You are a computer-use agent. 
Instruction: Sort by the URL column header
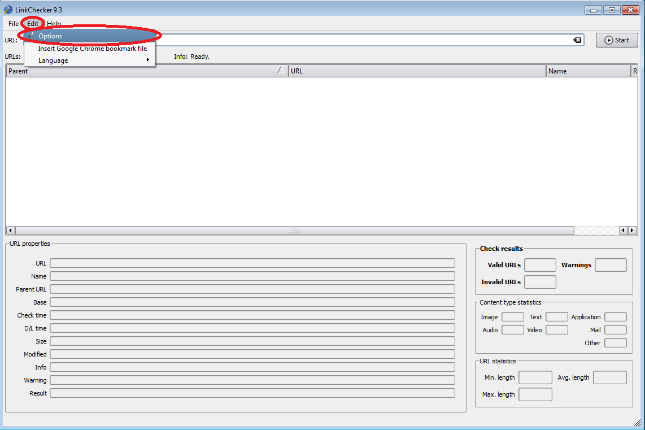pos(417,71)
